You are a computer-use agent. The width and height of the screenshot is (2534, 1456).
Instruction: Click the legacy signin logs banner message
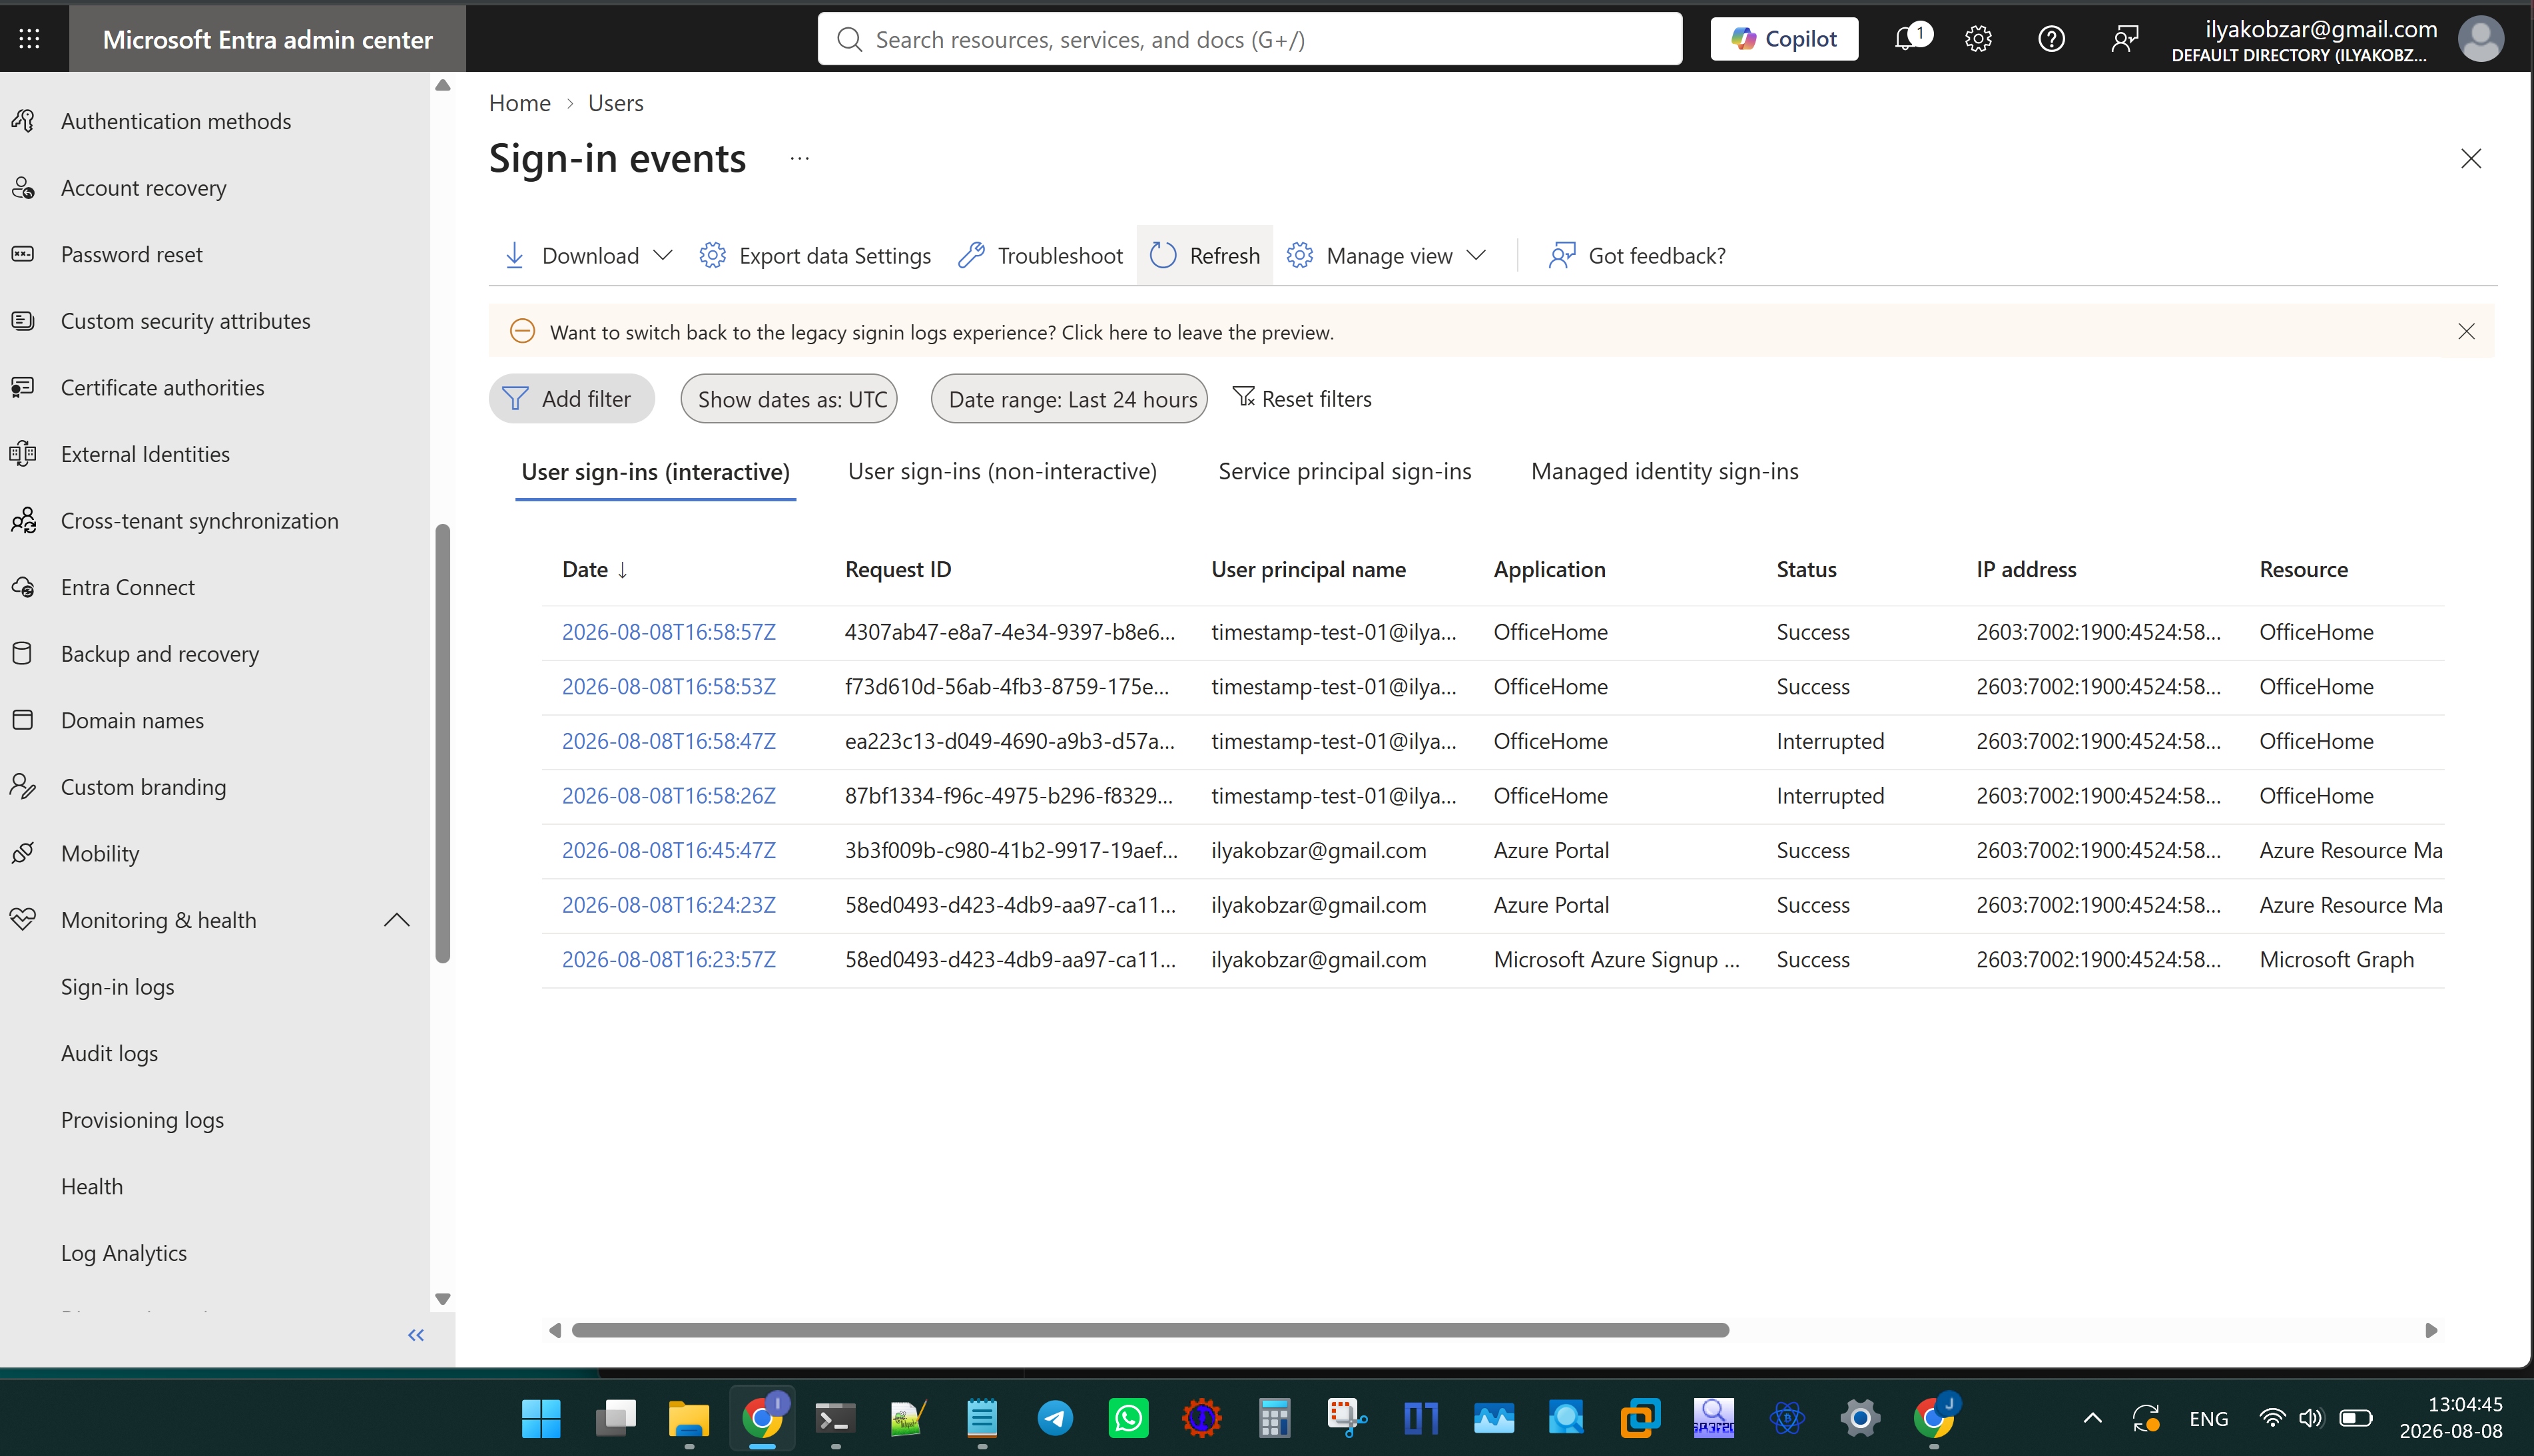pos(942,332)
